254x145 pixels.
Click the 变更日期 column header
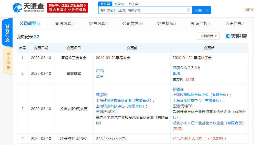coord(41,48)
